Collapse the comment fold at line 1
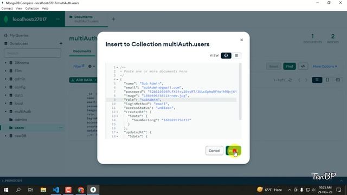 click(117, 67)
